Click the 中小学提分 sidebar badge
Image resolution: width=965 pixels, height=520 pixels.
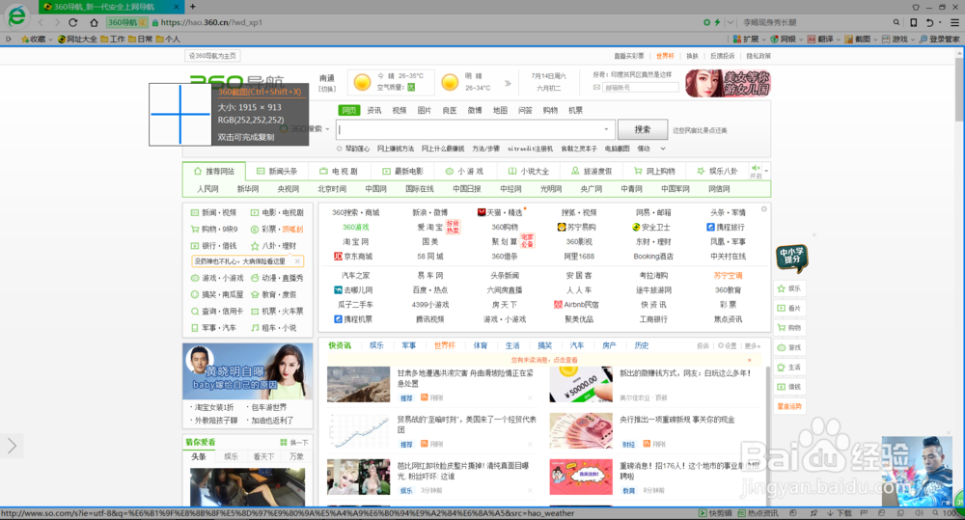792,258
